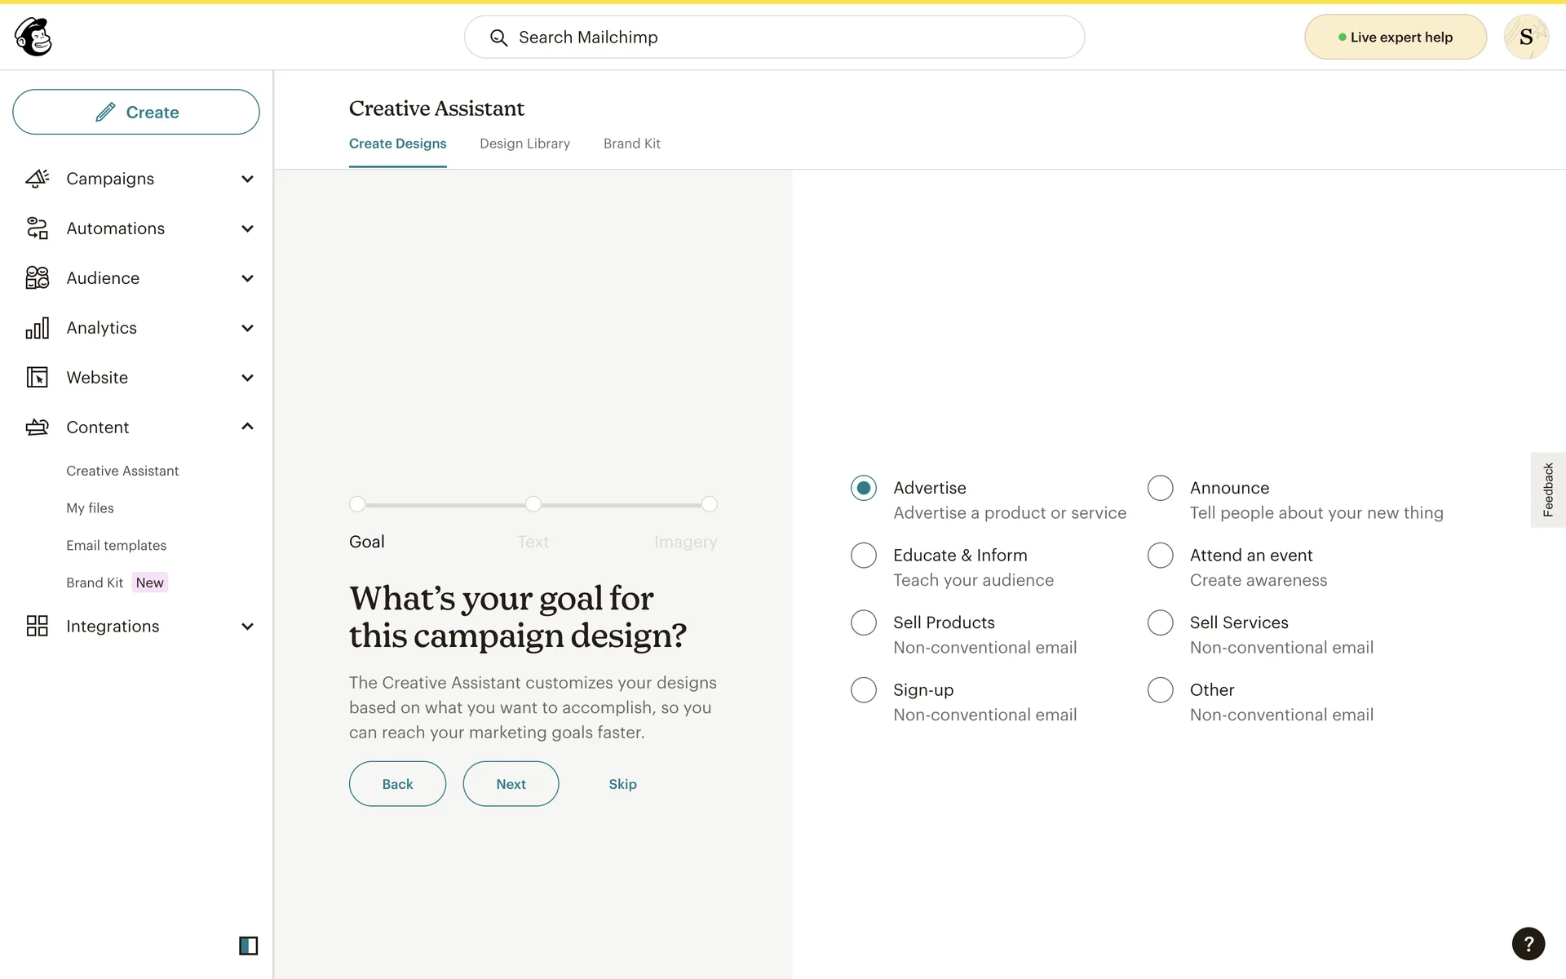Expand the Campaigns menu chevron

pyautogui.click(x=247, y=179)
